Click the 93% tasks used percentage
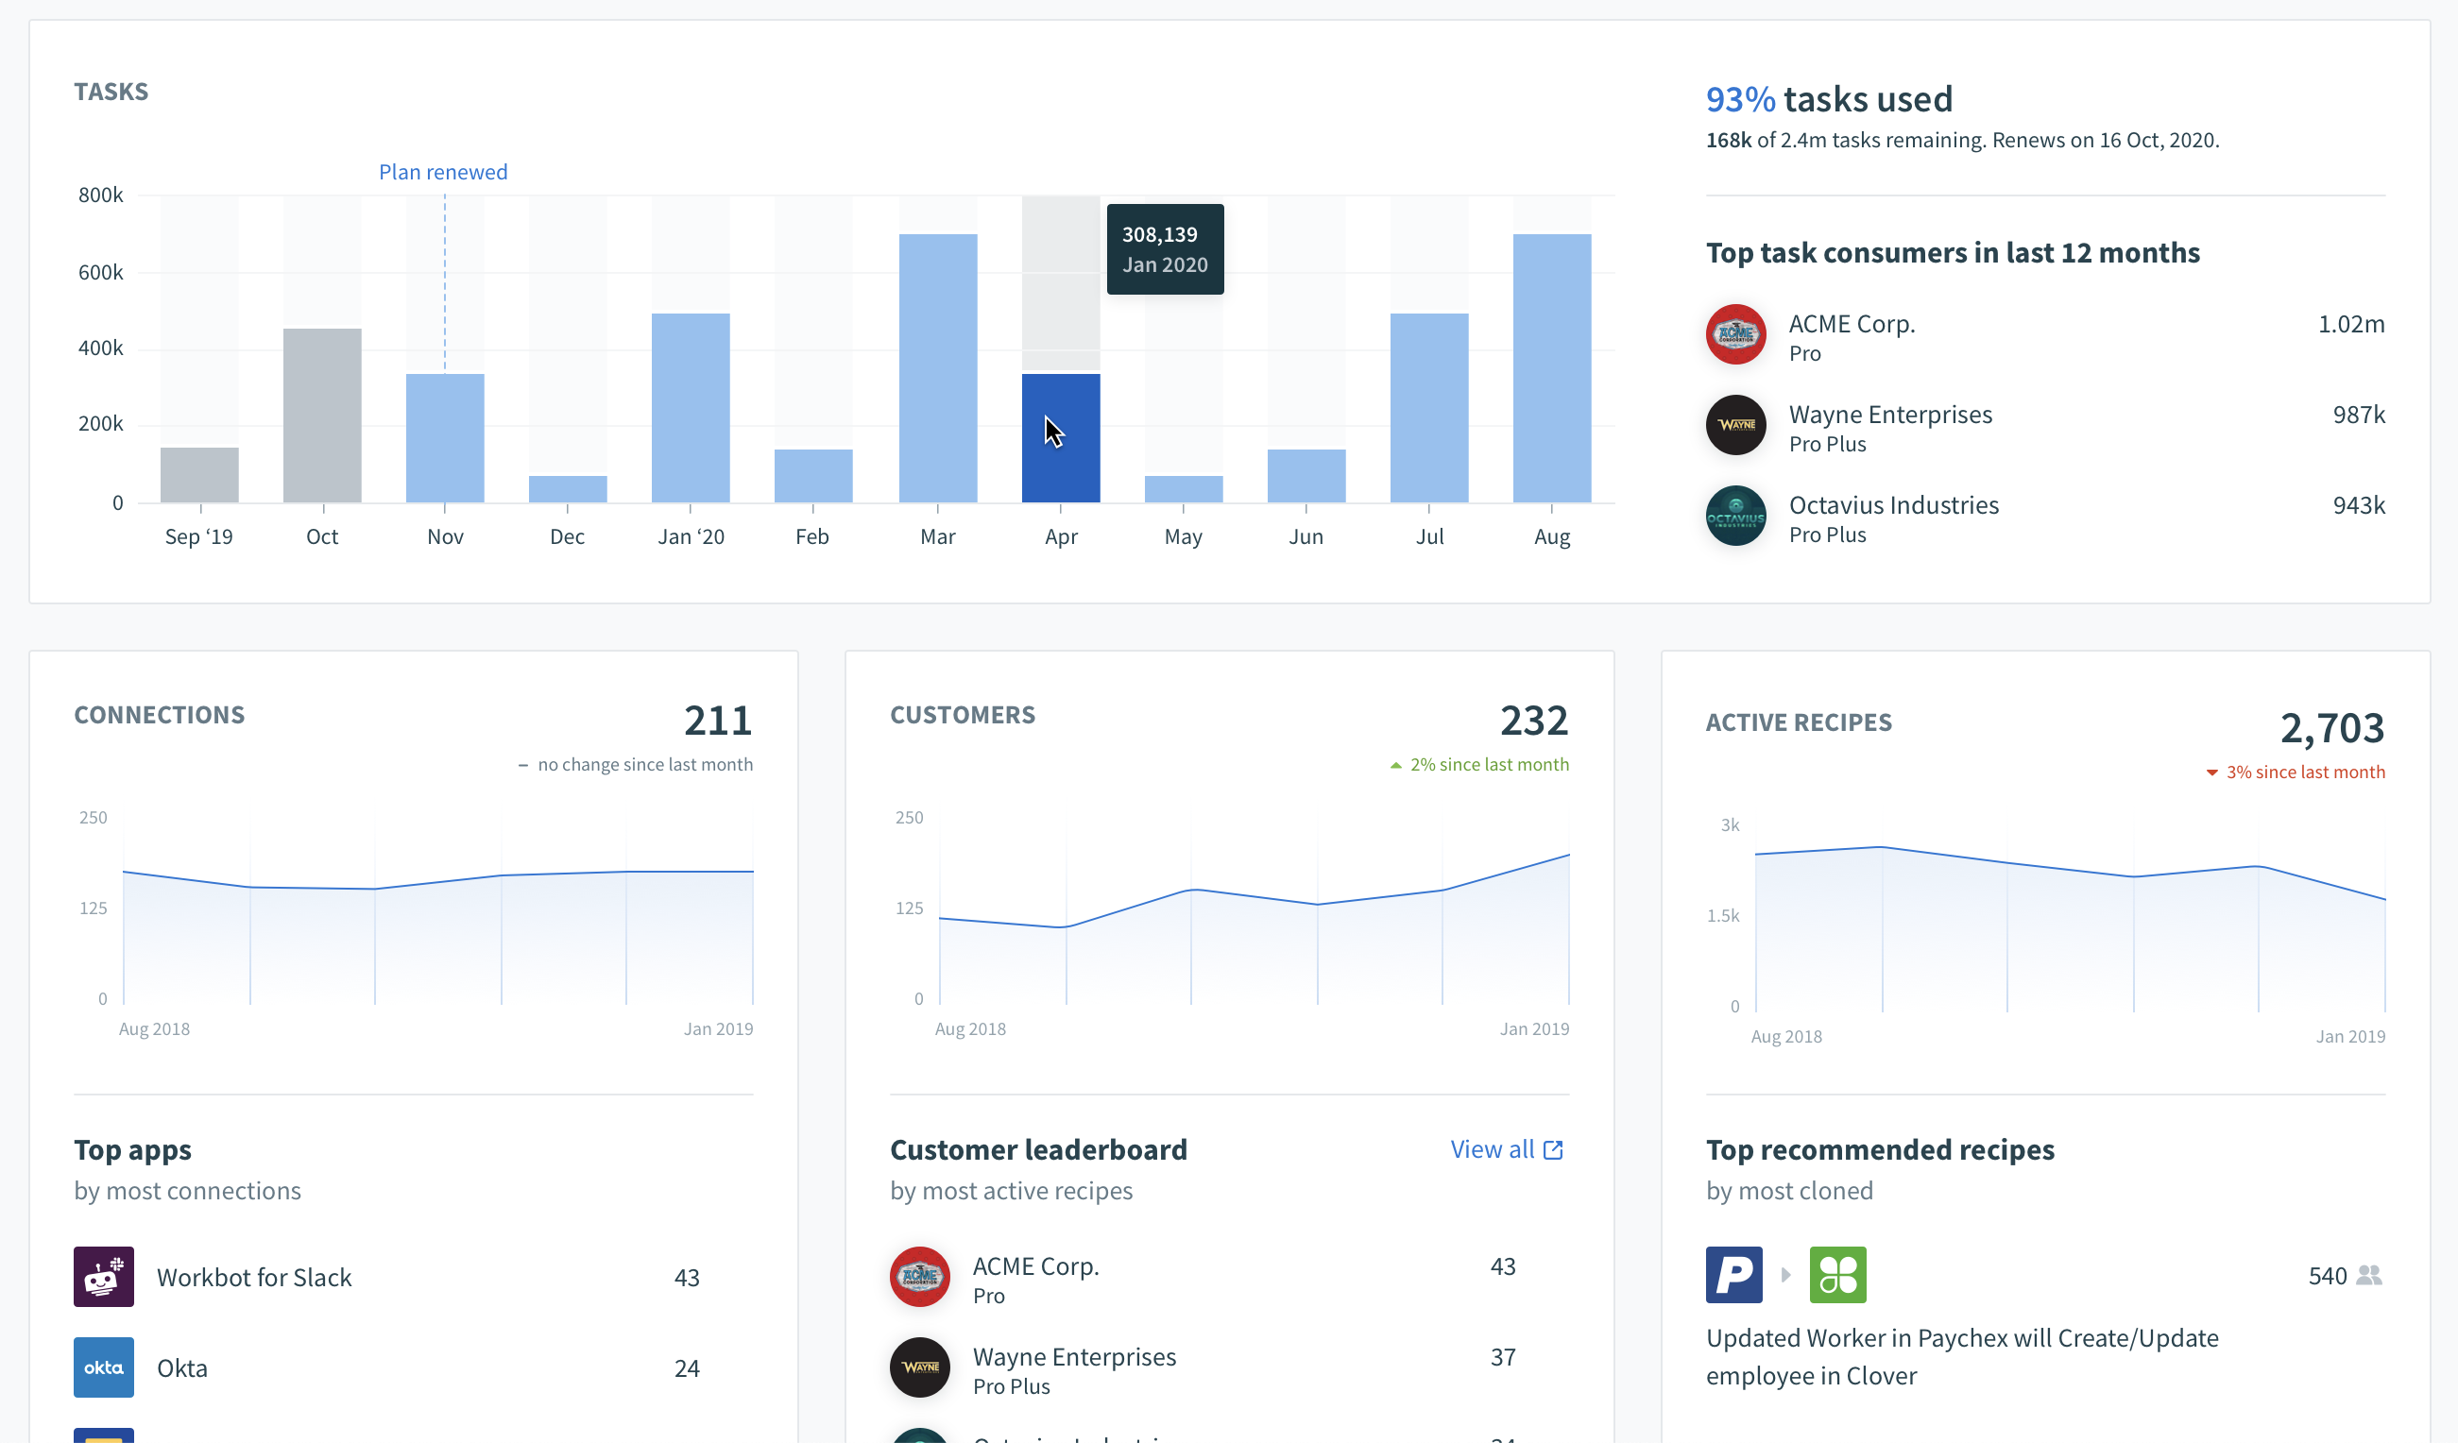2458x1443 pixels. 1740,99
